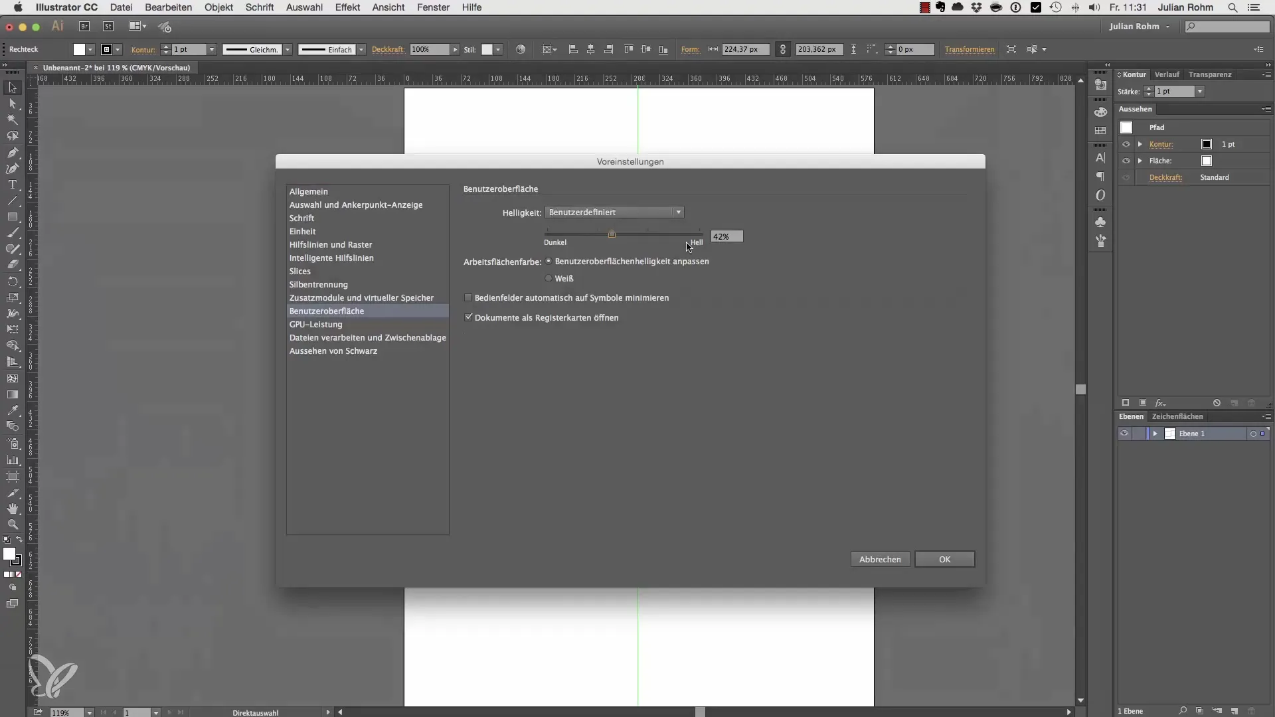1275x717 pixels.
Task: Toggle visibility of Deckkraft row in Aussehen
Action: pos(1126,177)
